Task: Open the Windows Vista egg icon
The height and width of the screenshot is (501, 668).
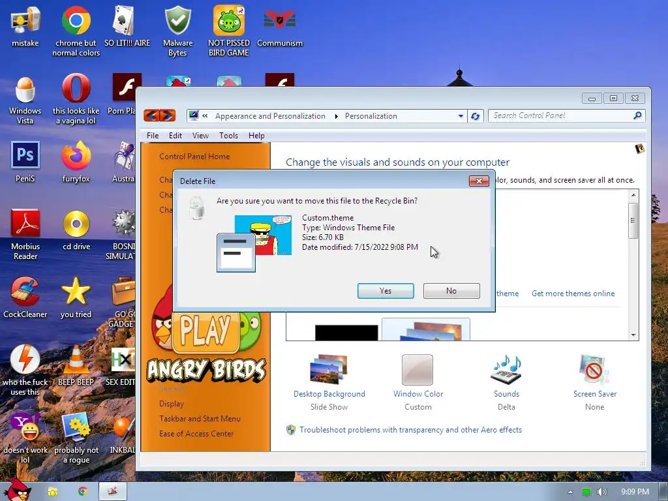Action: point(25,100)
